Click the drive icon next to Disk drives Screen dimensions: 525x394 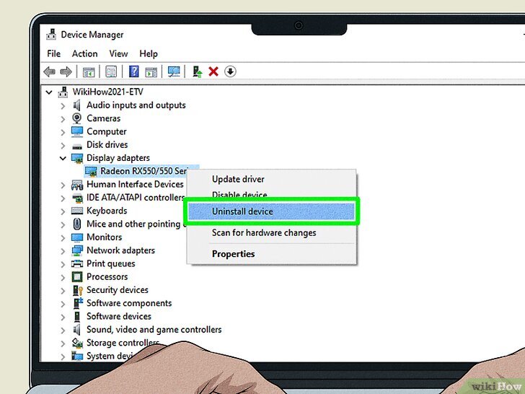77,146
